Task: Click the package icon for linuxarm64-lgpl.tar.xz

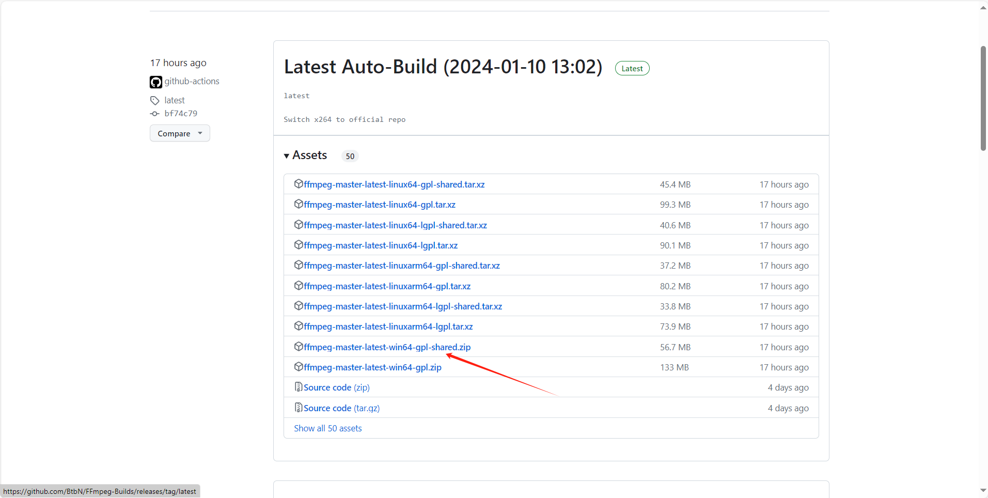Action: [x=299, y=326]
